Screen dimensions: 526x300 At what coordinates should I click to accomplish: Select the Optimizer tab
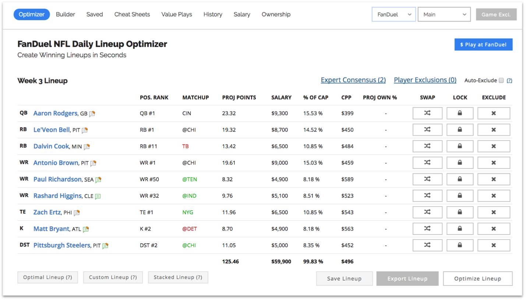[32, 14]
